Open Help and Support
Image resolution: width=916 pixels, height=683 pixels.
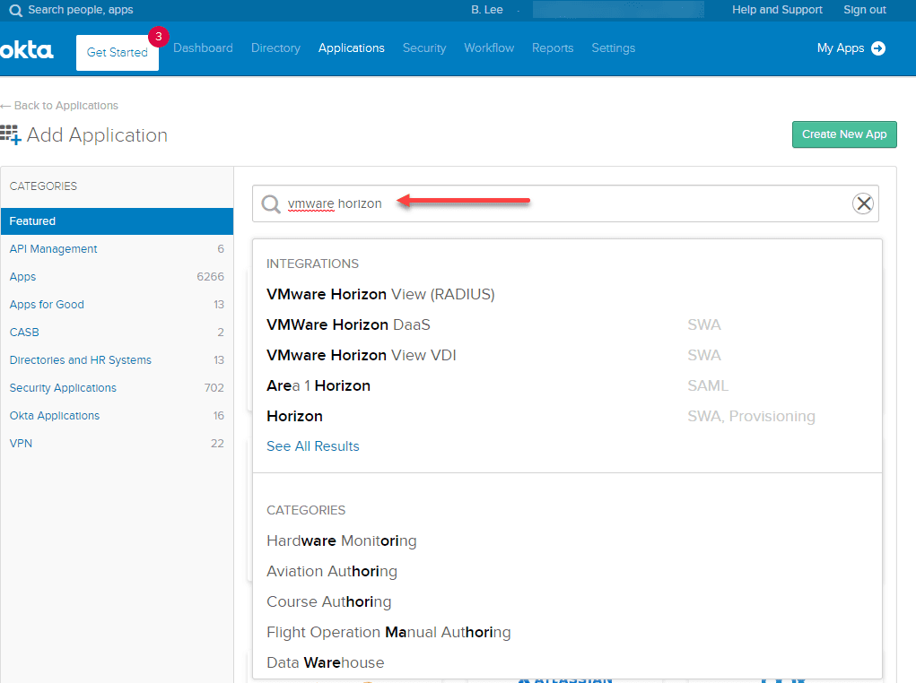pos(777,10)
